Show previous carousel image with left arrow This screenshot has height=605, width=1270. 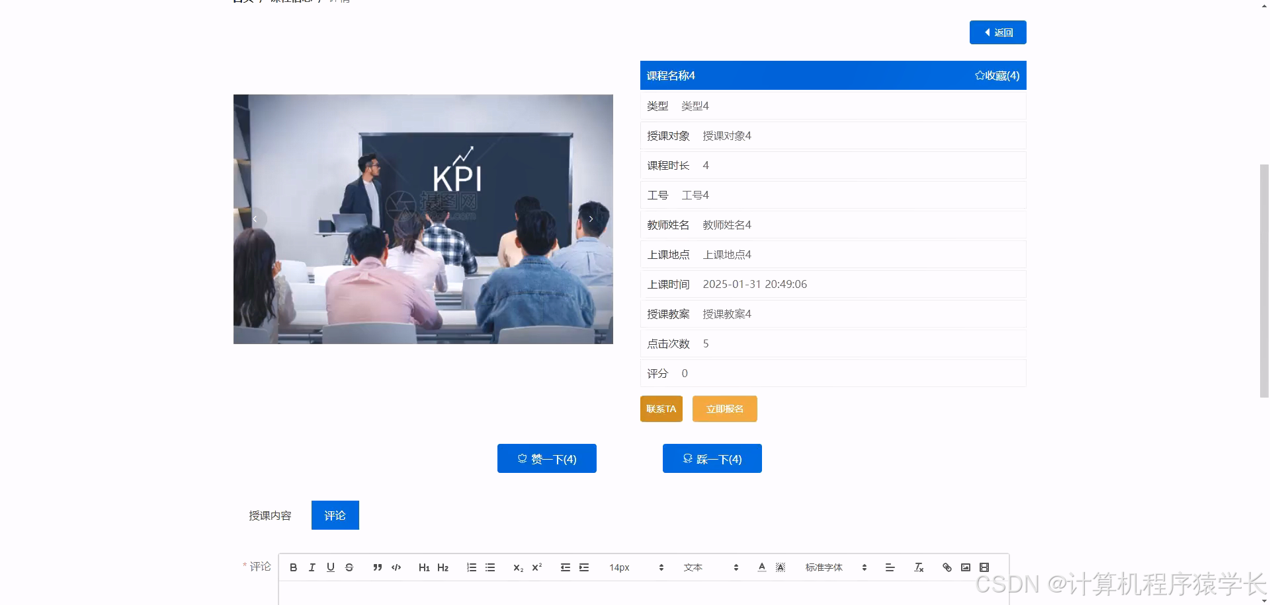255,219
